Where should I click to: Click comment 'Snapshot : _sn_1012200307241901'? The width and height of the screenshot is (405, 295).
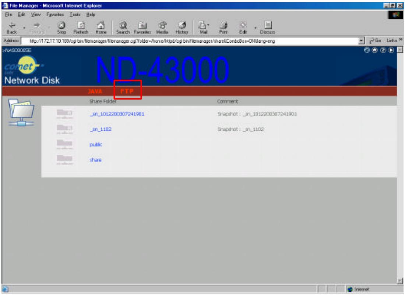pos(257,114)
